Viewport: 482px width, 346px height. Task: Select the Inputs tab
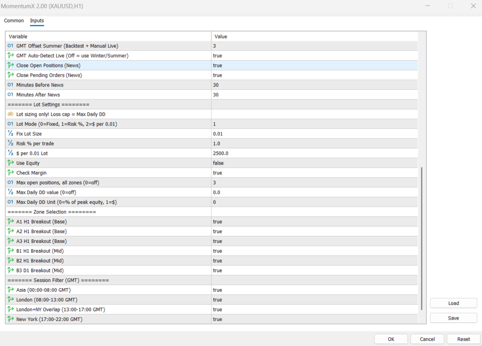click(x=37, y=21)
